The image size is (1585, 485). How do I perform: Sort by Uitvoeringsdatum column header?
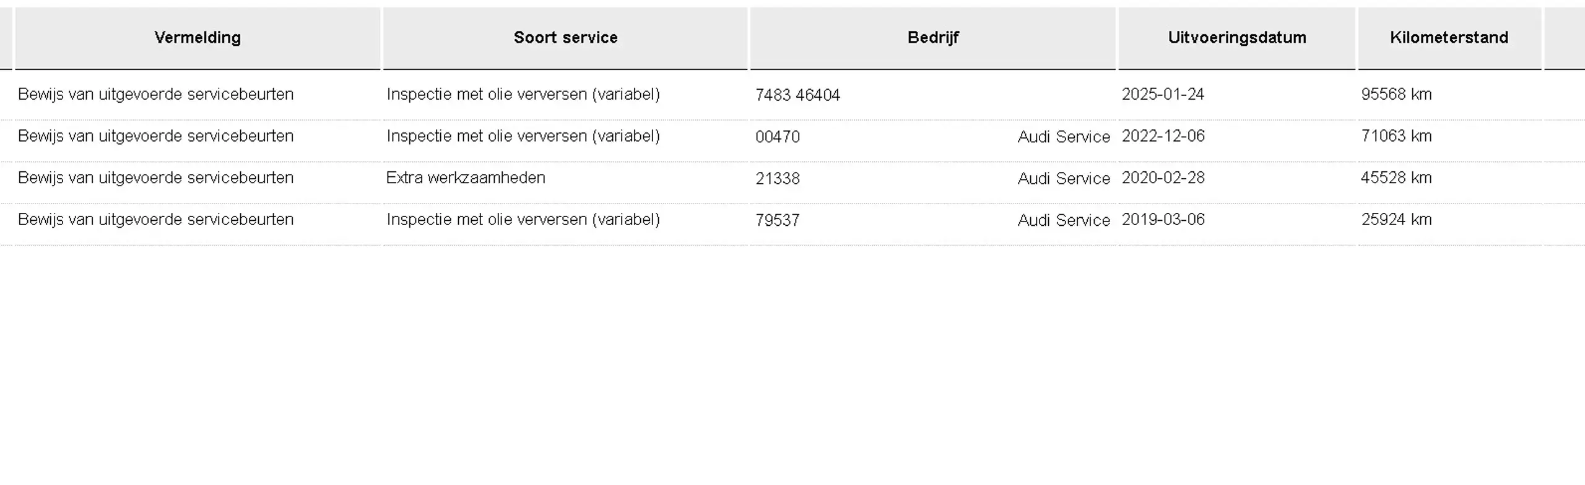1237,38
